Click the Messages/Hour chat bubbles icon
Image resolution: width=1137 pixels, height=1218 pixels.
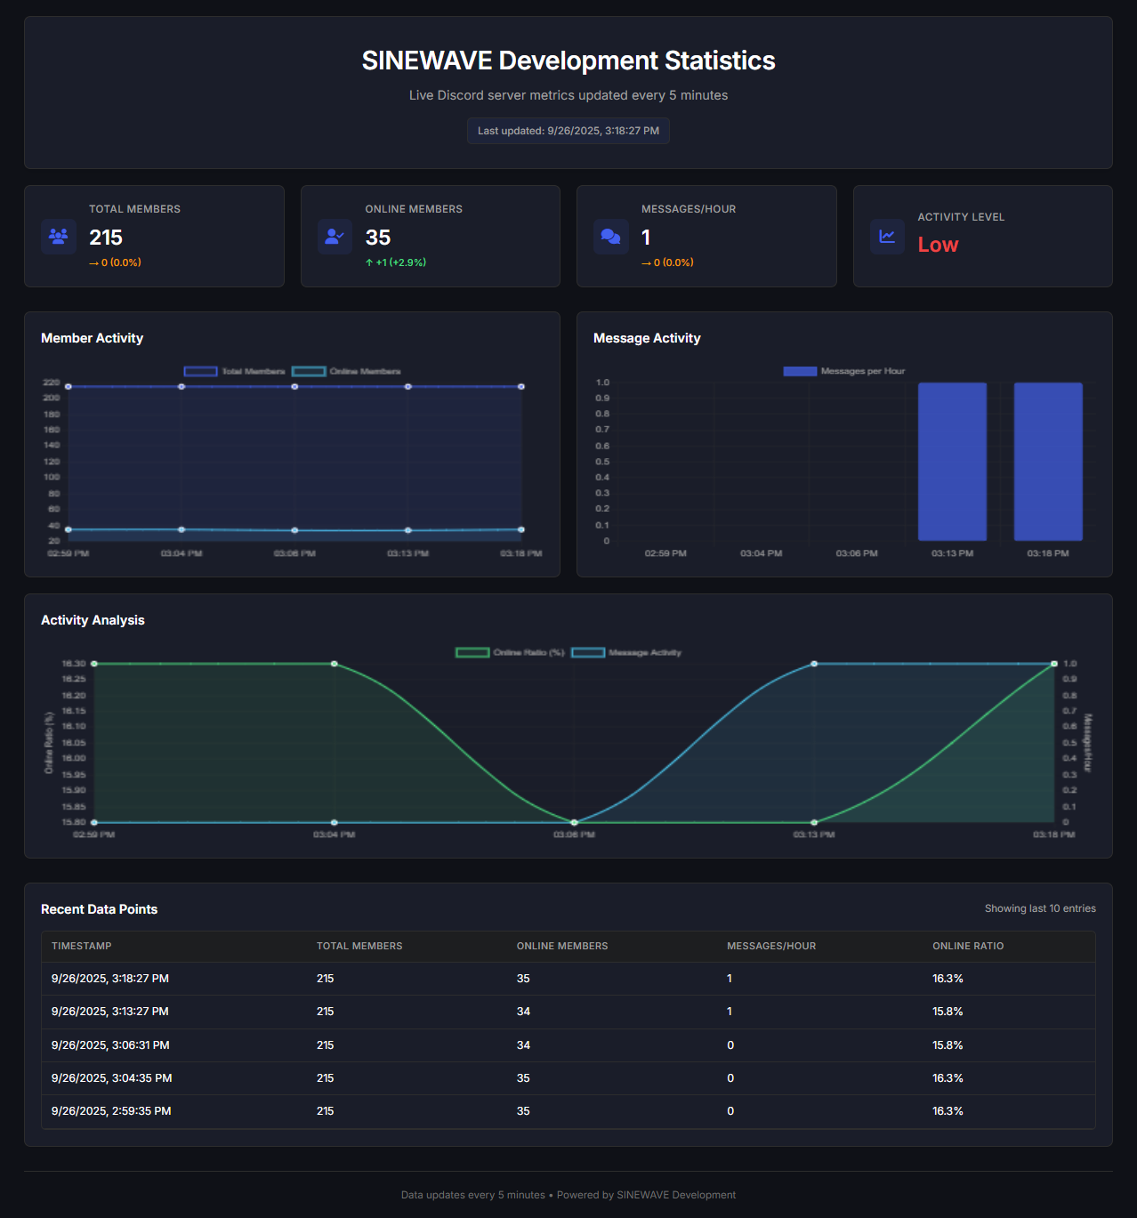[x=611, y=237]
